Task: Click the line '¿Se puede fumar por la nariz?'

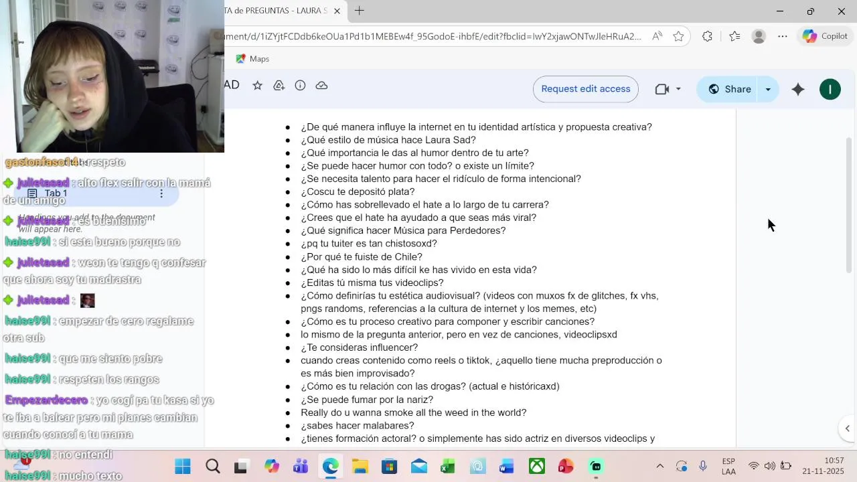Action: pyautogui.click(x=367, y=400)
